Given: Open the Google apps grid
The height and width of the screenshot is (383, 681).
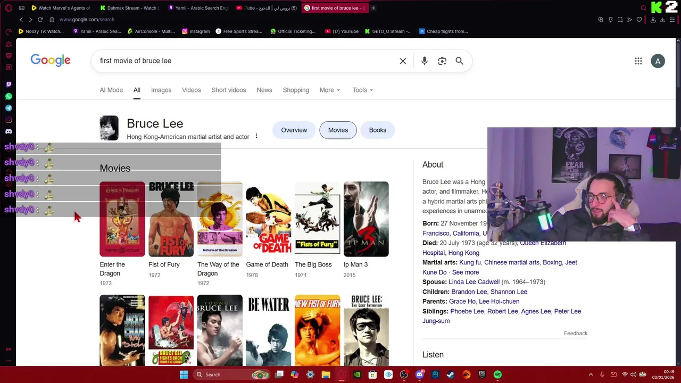Looking at the screenshot, I should coord(638,61).
